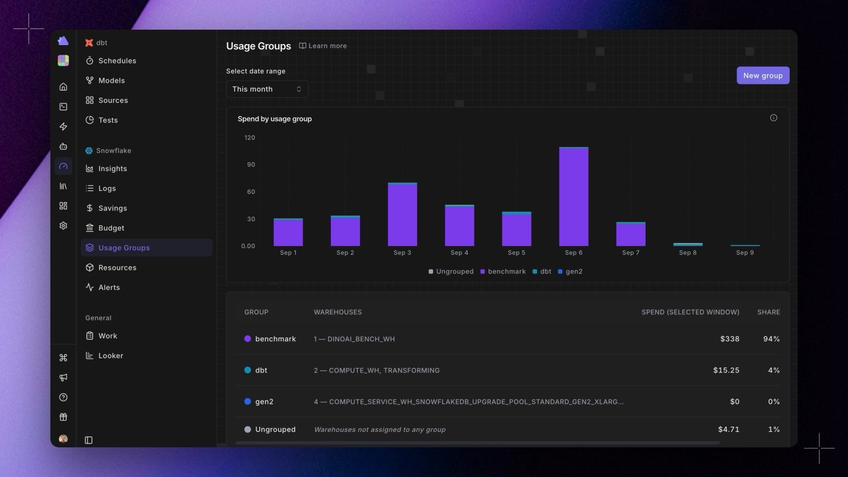Click the $338 spend value
This screenshot has height=477, width=848.
click(x=730, y=339)
